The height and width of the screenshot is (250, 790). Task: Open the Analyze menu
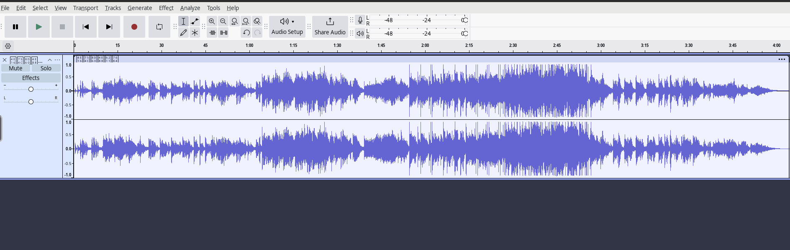(190, 8)
